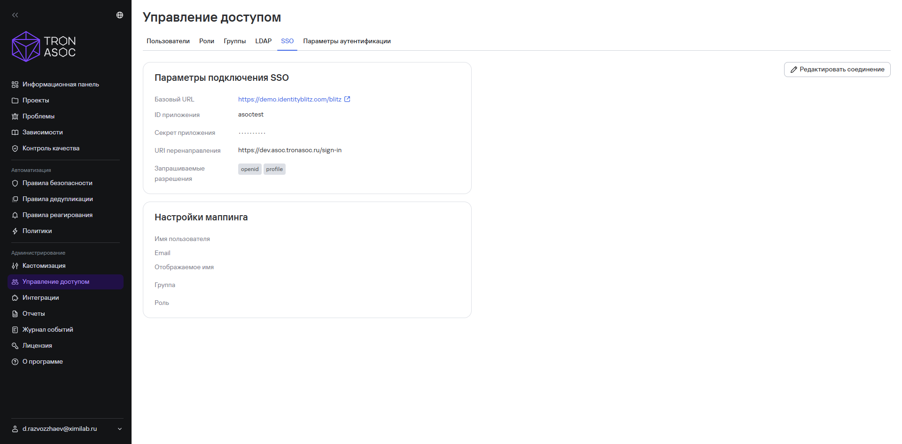Click the Информационная панель dashboard icon

point(15,85)
